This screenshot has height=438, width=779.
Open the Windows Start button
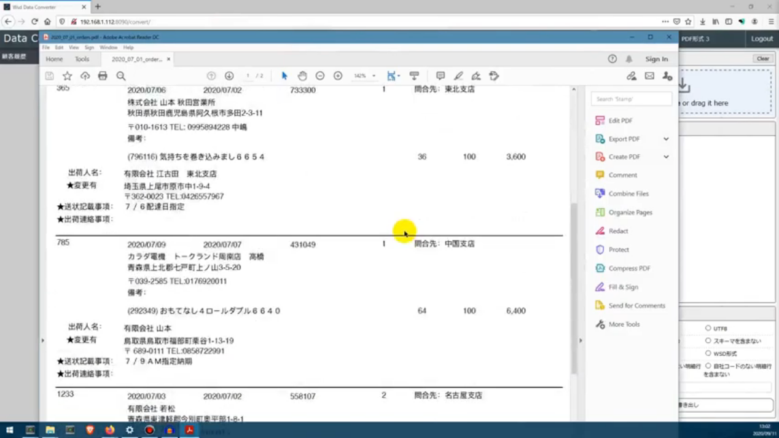click(9, 430)
